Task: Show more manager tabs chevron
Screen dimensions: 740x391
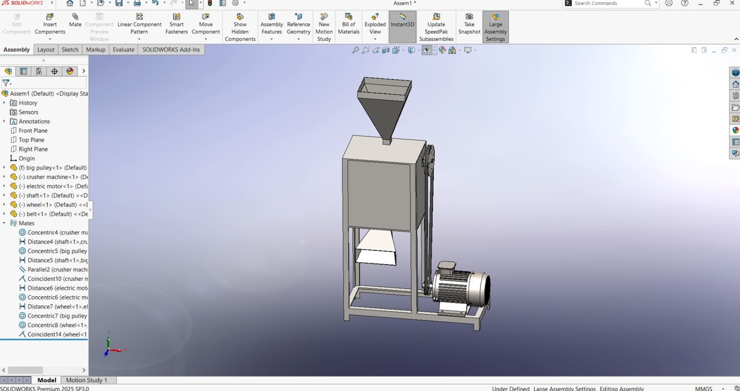Action: [x=84, y=71]
